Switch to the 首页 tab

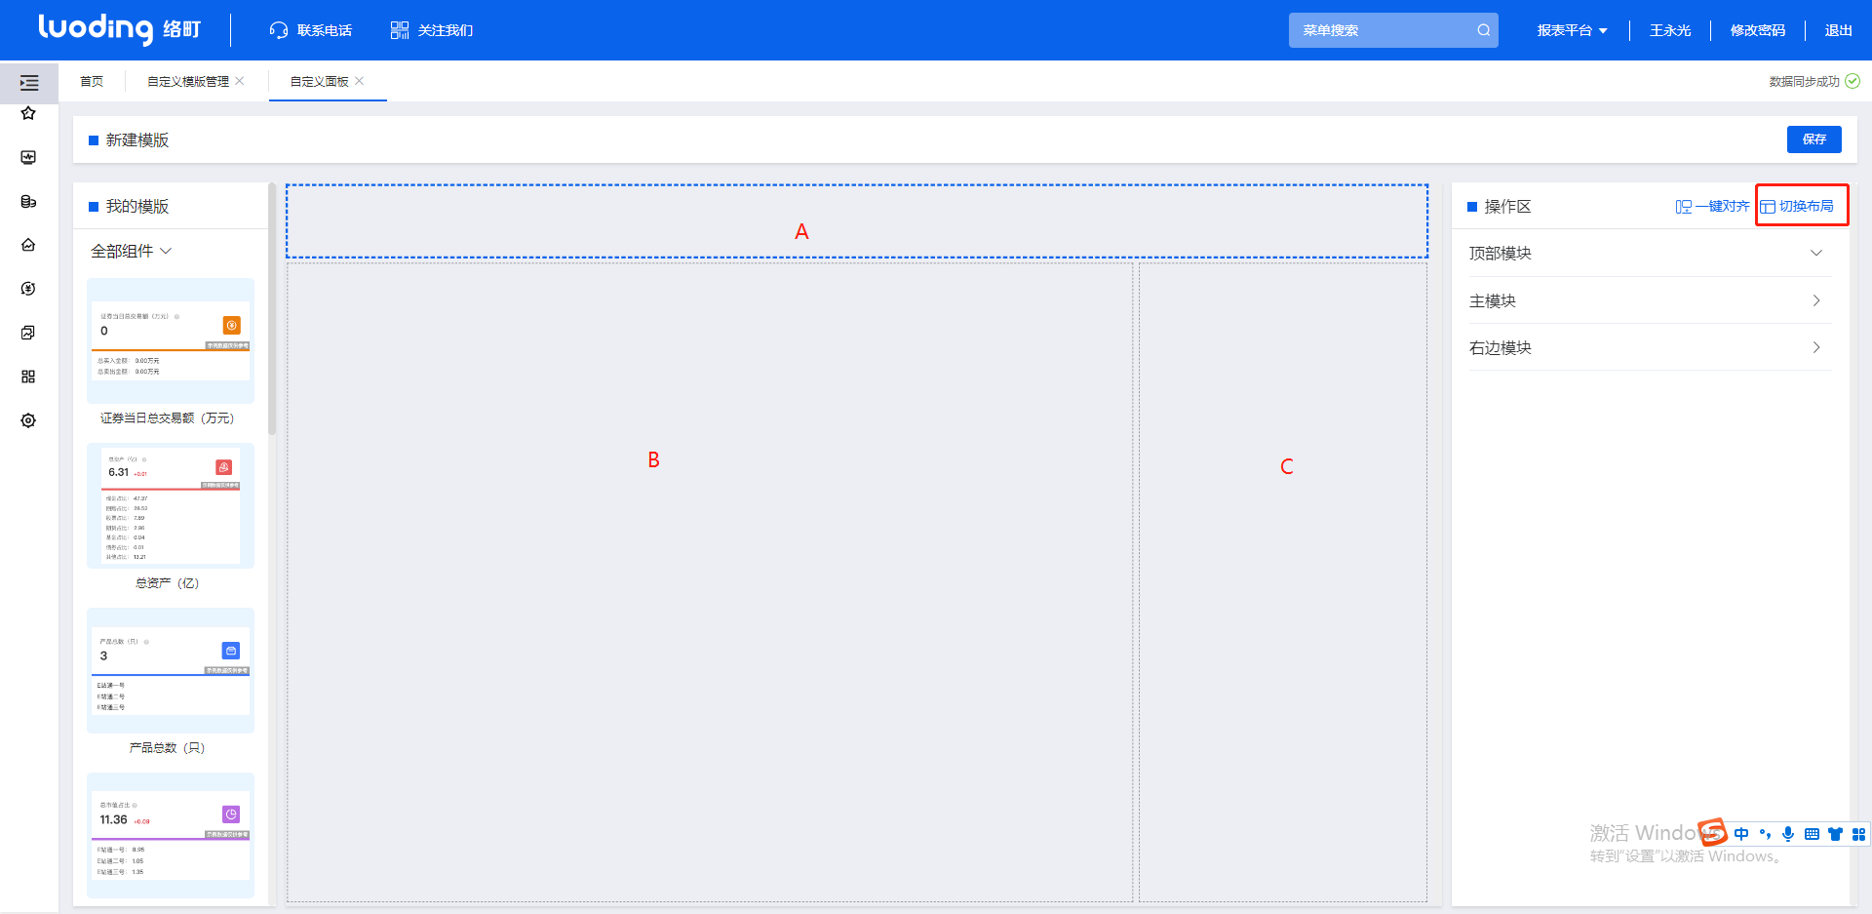(x=92, y=81)
